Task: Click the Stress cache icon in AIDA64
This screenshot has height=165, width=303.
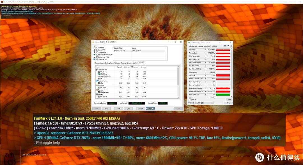Action: click(95, 52)
